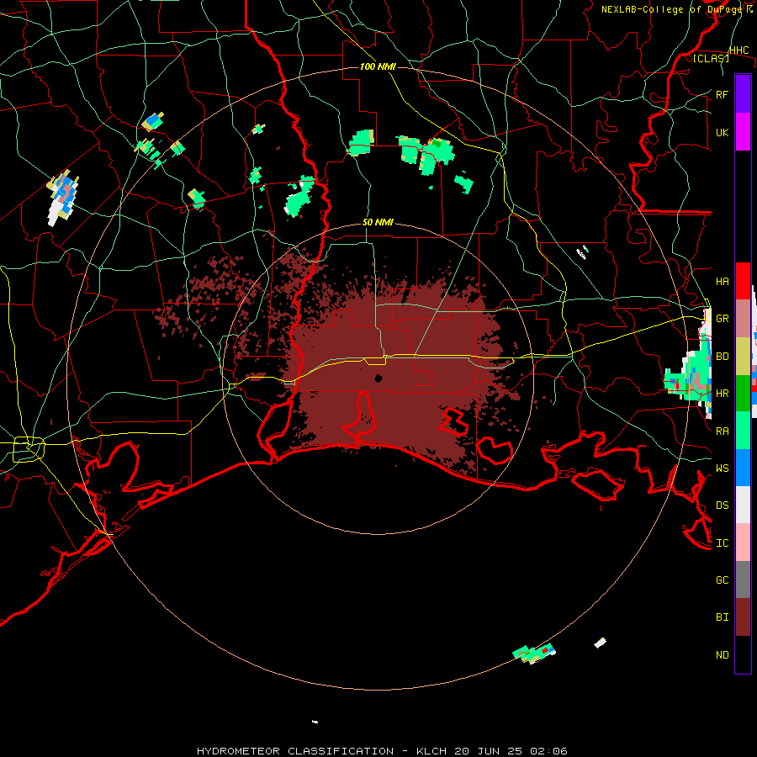Click the HHC product label

point(739,50)
